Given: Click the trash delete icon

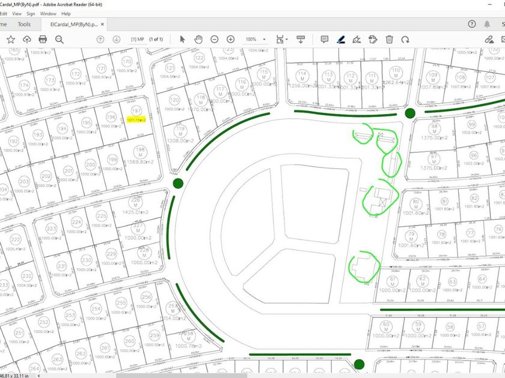Looking at the screenshot, I should pyautogui.click(x=390, y=39).
